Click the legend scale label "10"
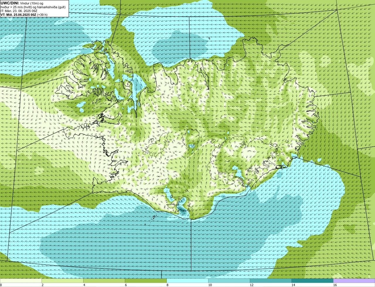Image resolution: width=375 pixels, height=287 pixels. (x=210, y=285)
